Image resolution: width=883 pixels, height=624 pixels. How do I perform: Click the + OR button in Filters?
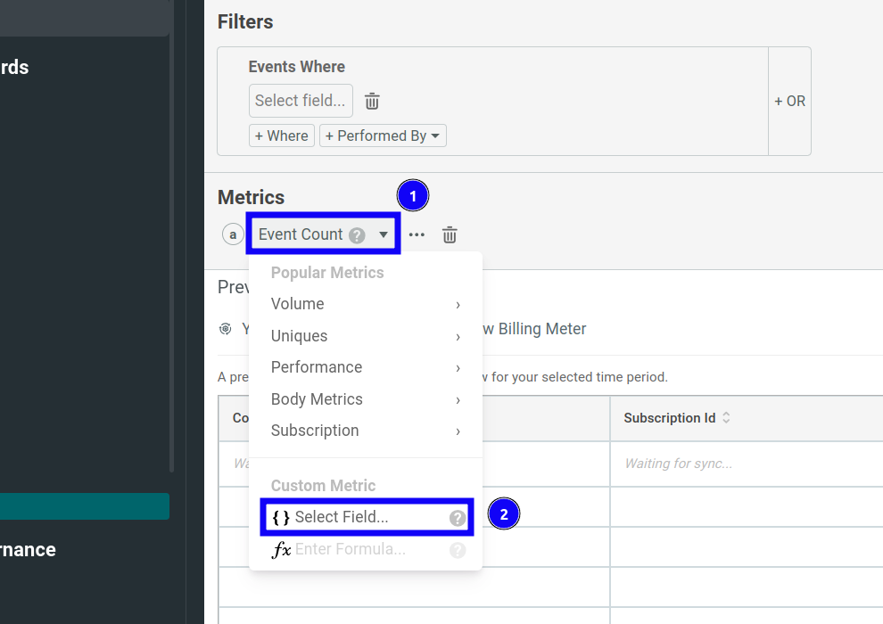pos(789,101)
